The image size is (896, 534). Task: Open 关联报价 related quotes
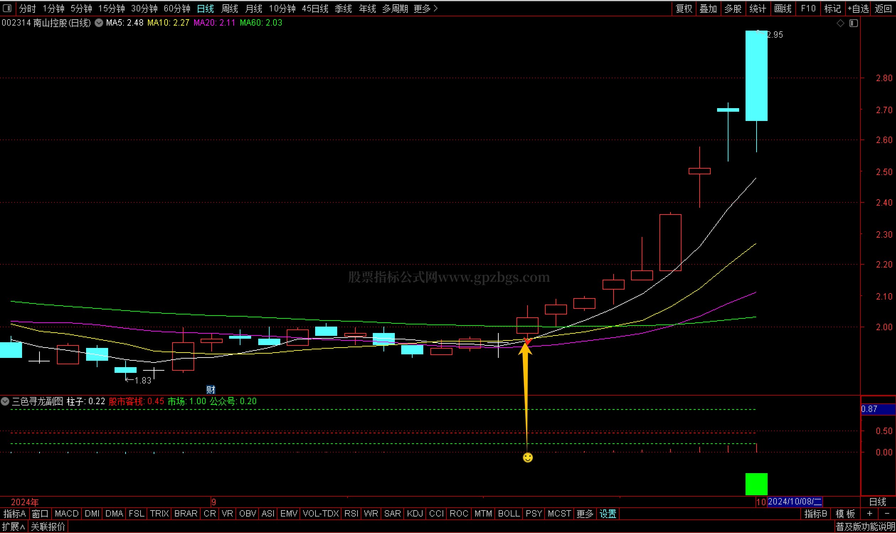point(48,527)
